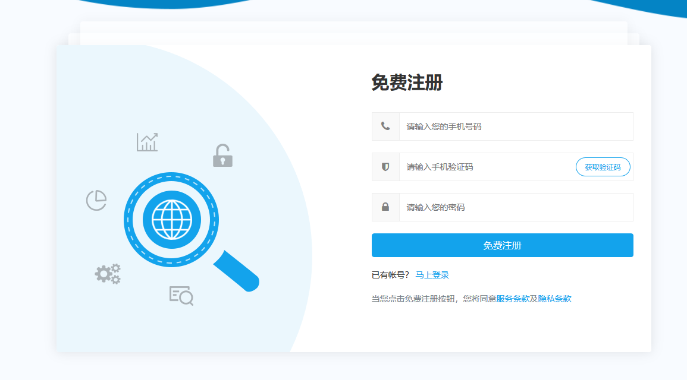Click the open padlock illustration icon
The height and width of the screenshot is (380, 687).
[222, 156]
